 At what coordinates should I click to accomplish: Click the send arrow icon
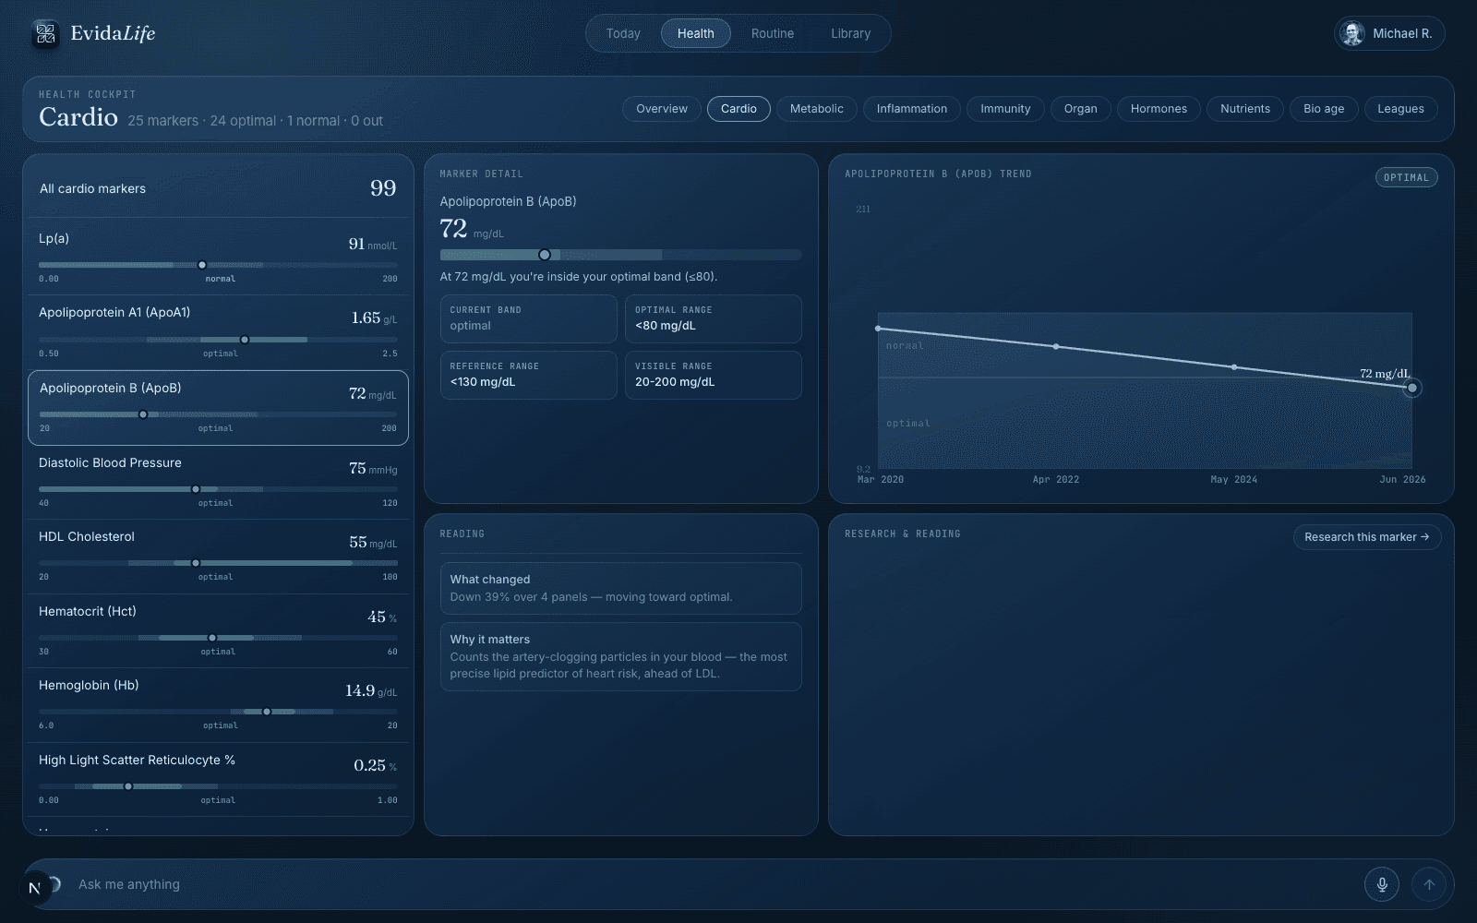point(1429,884)
